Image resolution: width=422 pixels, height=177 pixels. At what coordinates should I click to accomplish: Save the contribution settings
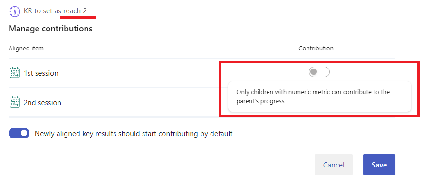379,165
